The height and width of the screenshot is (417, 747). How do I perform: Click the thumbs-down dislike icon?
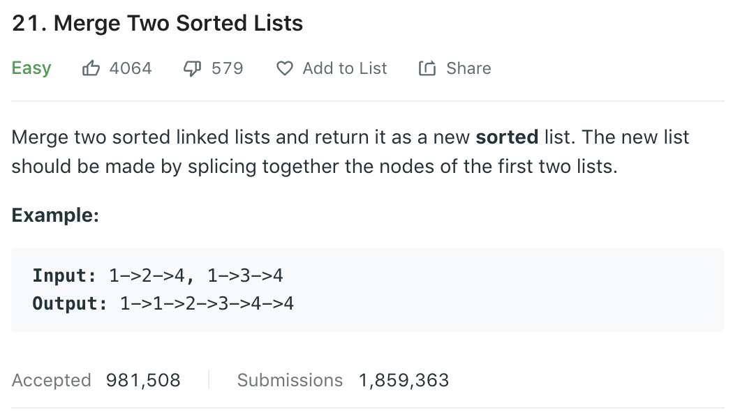tap(193, 69)
